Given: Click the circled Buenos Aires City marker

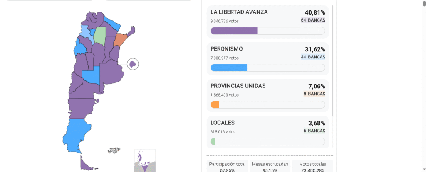Looking at the screenshot, I should tap(133, 64).
